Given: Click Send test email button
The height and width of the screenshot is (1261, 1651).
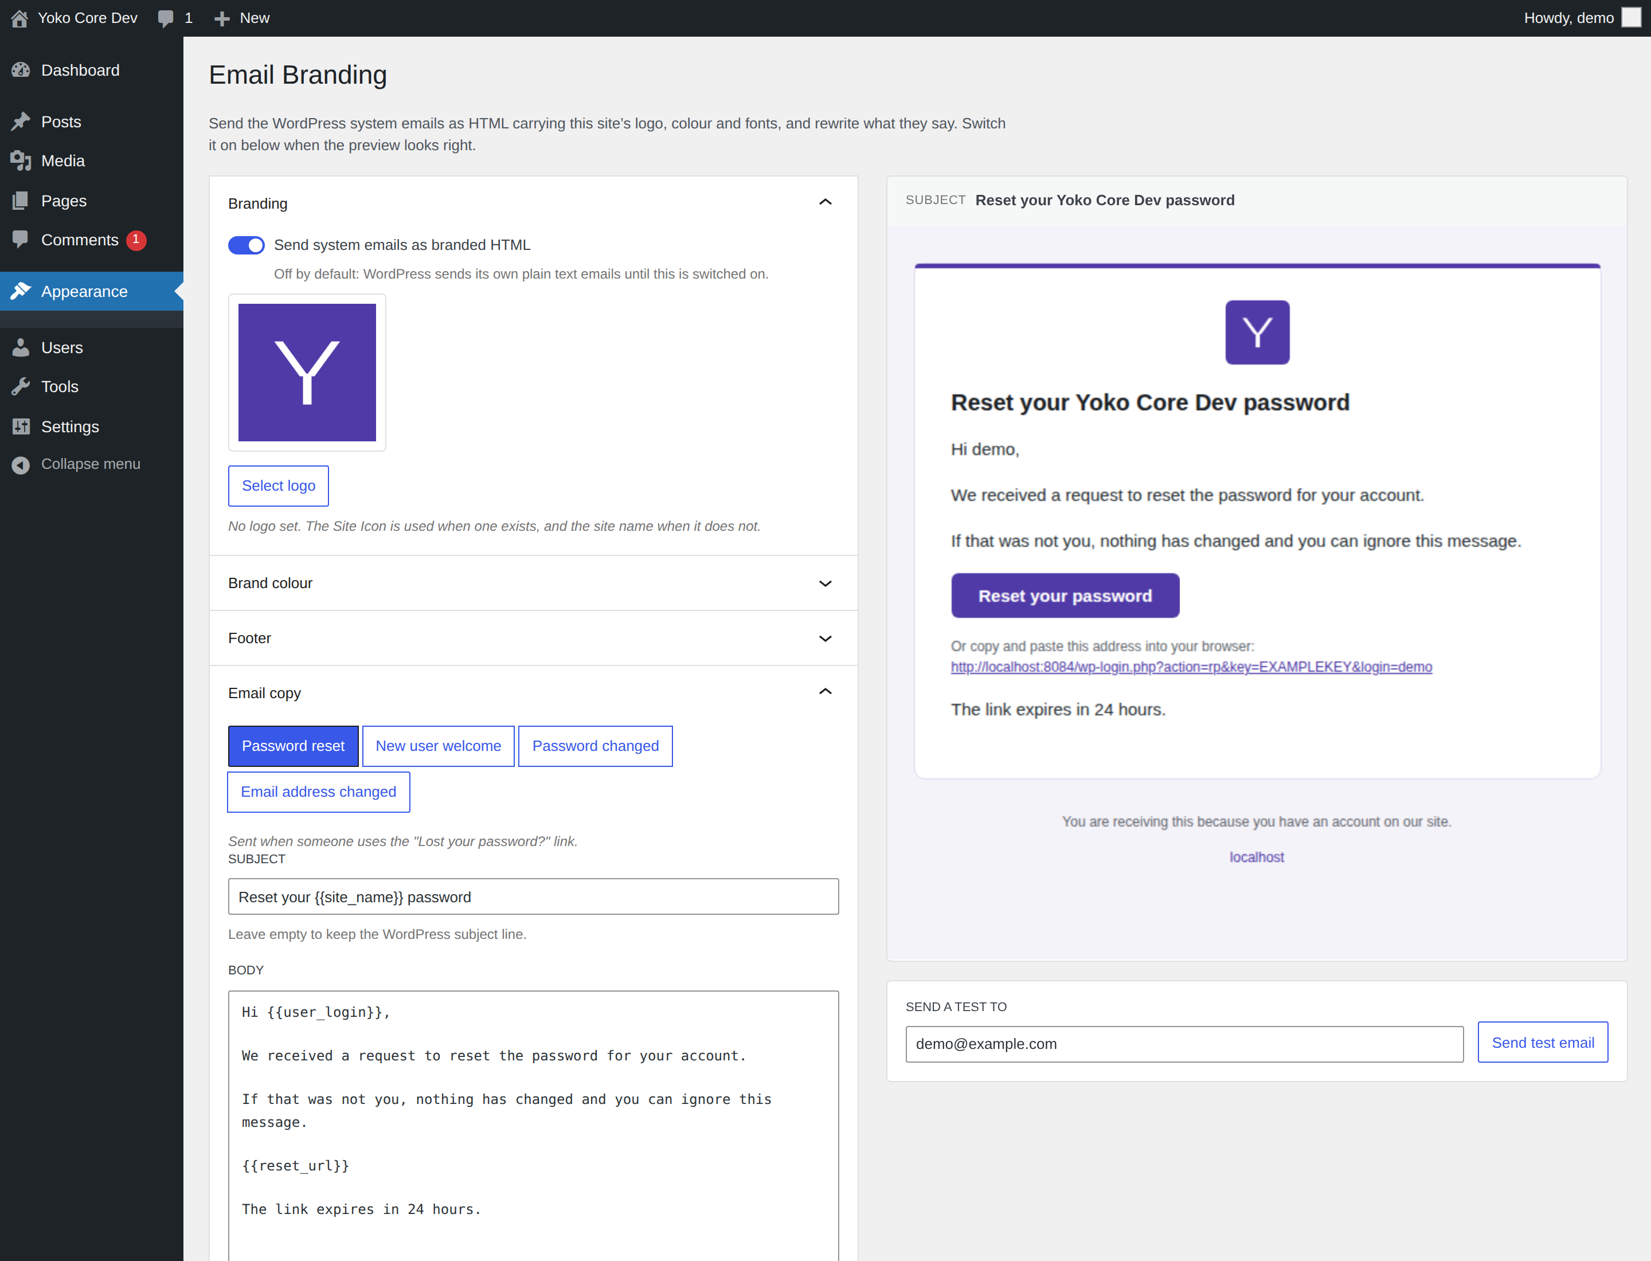Looking at the screenshot, I should tap(1542, 1043).
